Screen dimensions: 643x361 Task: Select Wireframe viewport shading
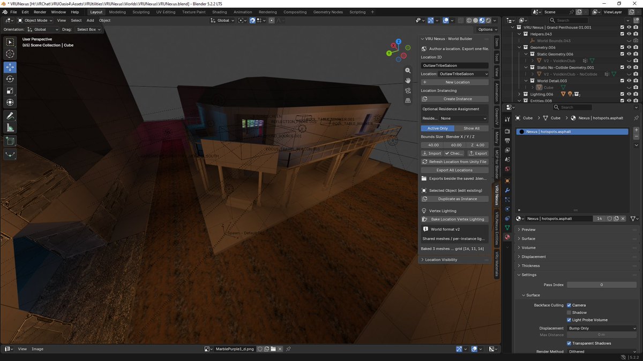click(468, 20)
